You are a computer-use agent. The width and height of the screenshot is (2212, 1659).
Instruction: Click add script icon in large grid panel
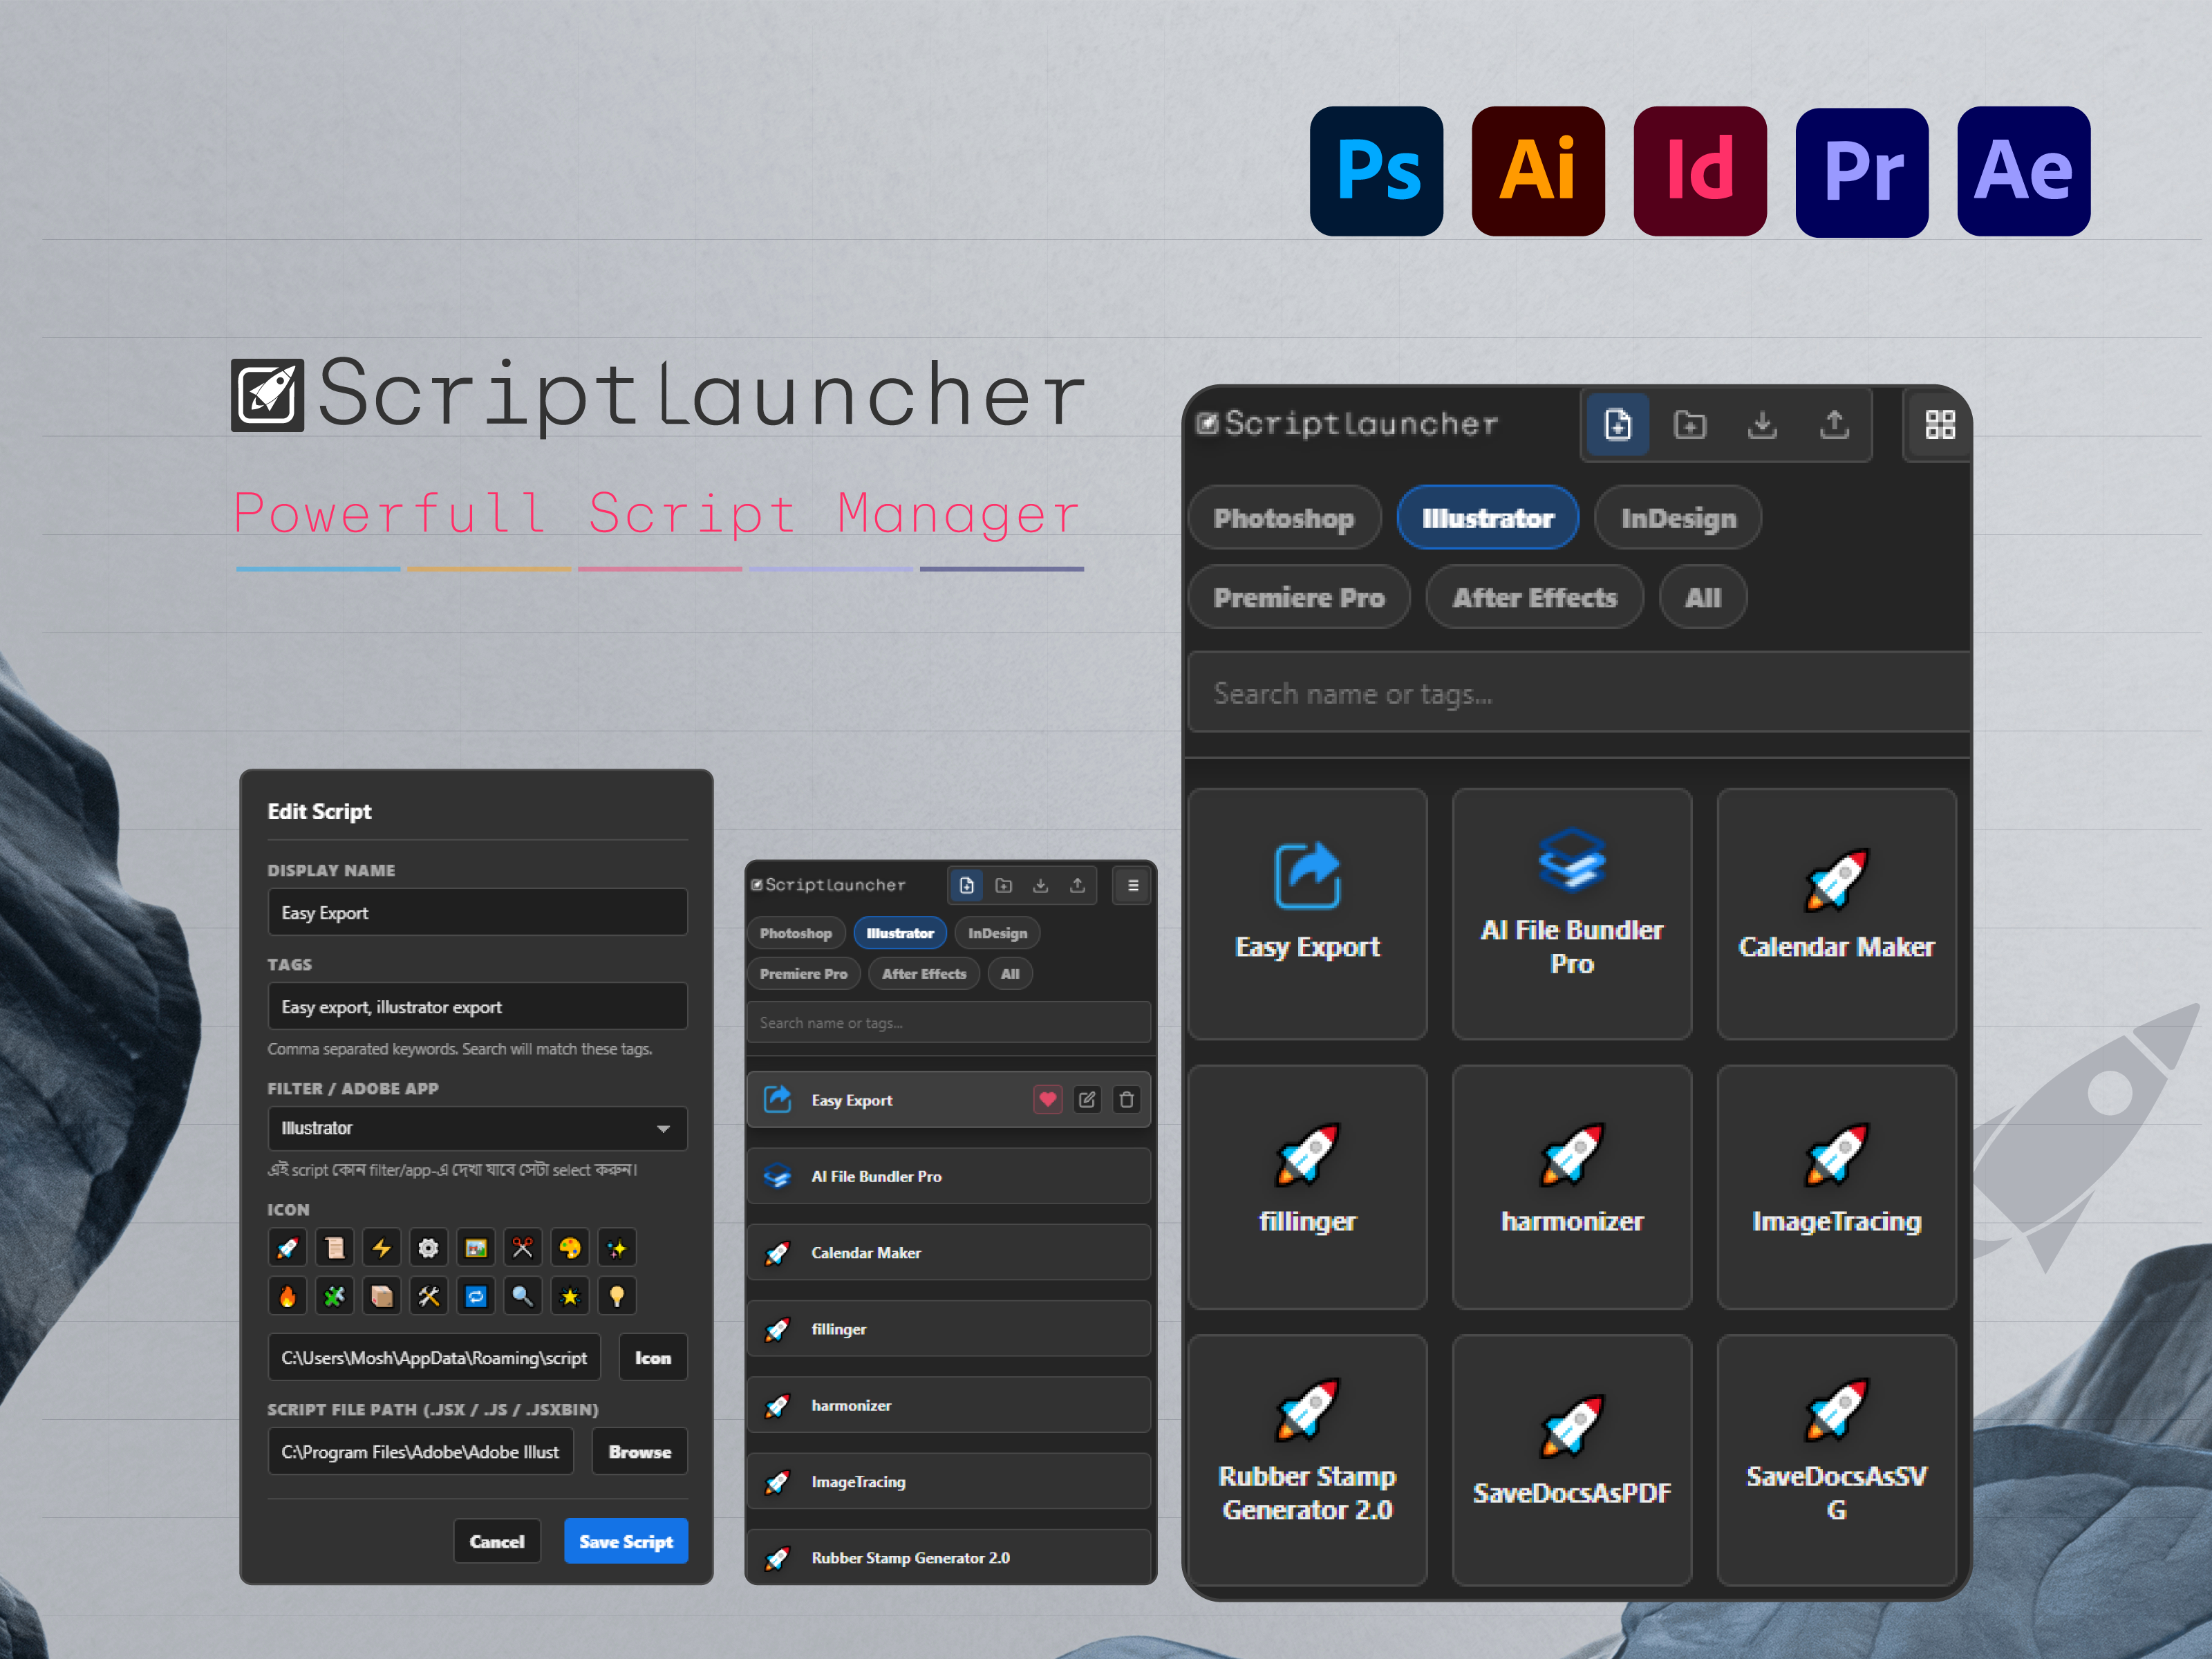point(1617,425)
